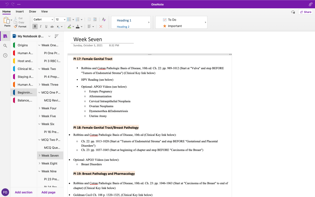This screenshot has width=315, height=197.
Task: Increase the paragraph indent
Action: tap(95, 19)
